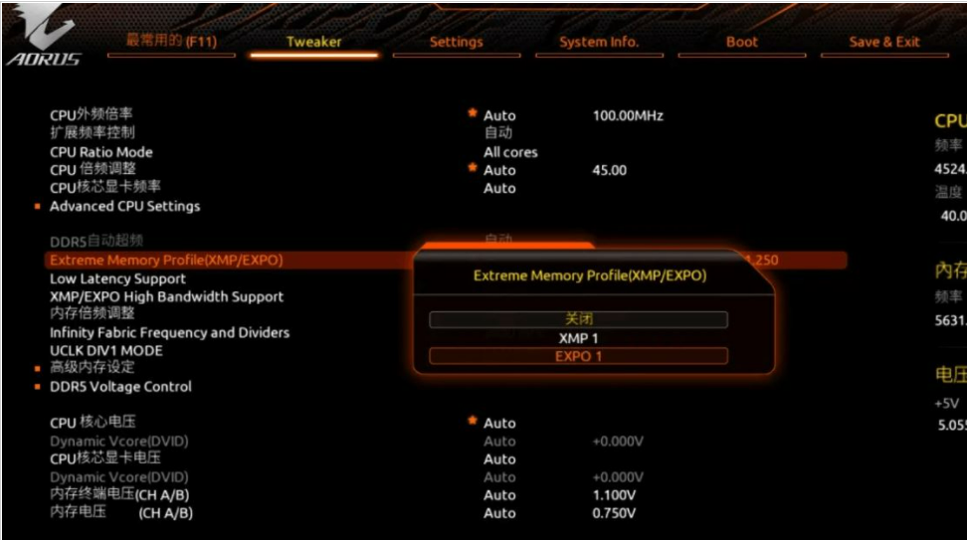The image size is (967, 540).
Task: Click the 自动 value for 扩展频率控制
Action: [498, 132]
